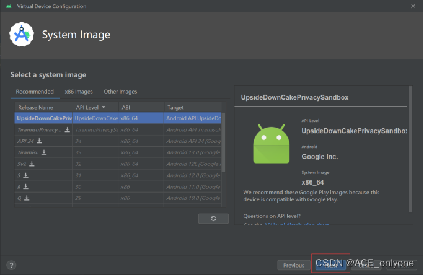Download the R system image
This screenshot has width=424, height=275.
(x=25, y=186)
